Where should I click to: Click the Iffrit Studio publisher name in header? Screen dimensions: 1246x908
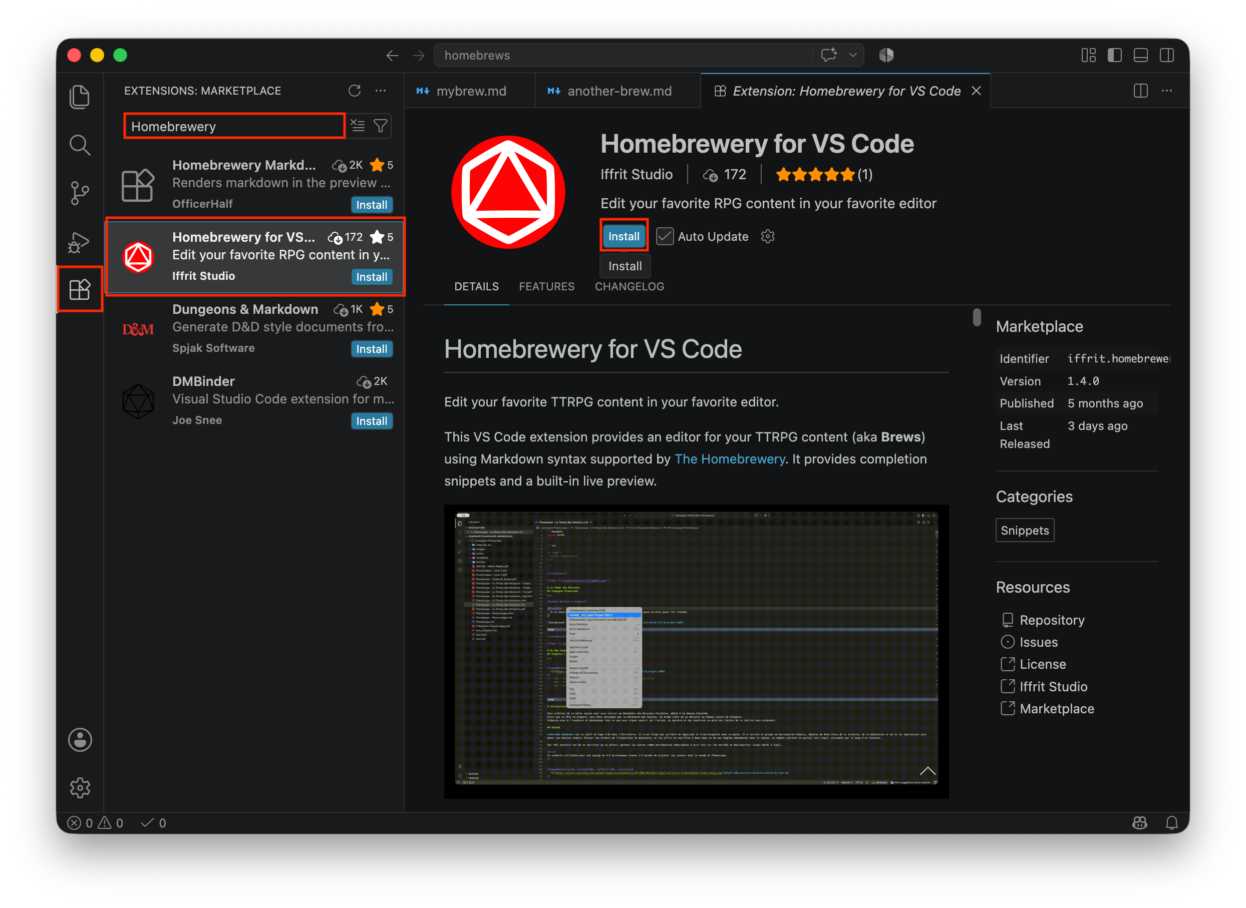(x=636, y=174)
